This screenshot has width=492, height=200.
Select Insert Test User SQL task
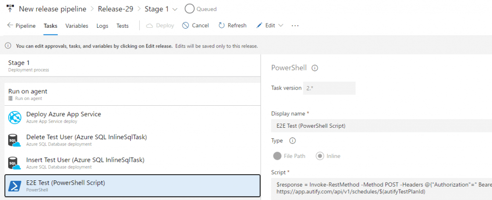tap(133, 163)
